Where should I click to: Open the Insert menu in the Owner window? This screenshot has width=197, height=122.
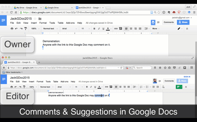click(34, 23)
